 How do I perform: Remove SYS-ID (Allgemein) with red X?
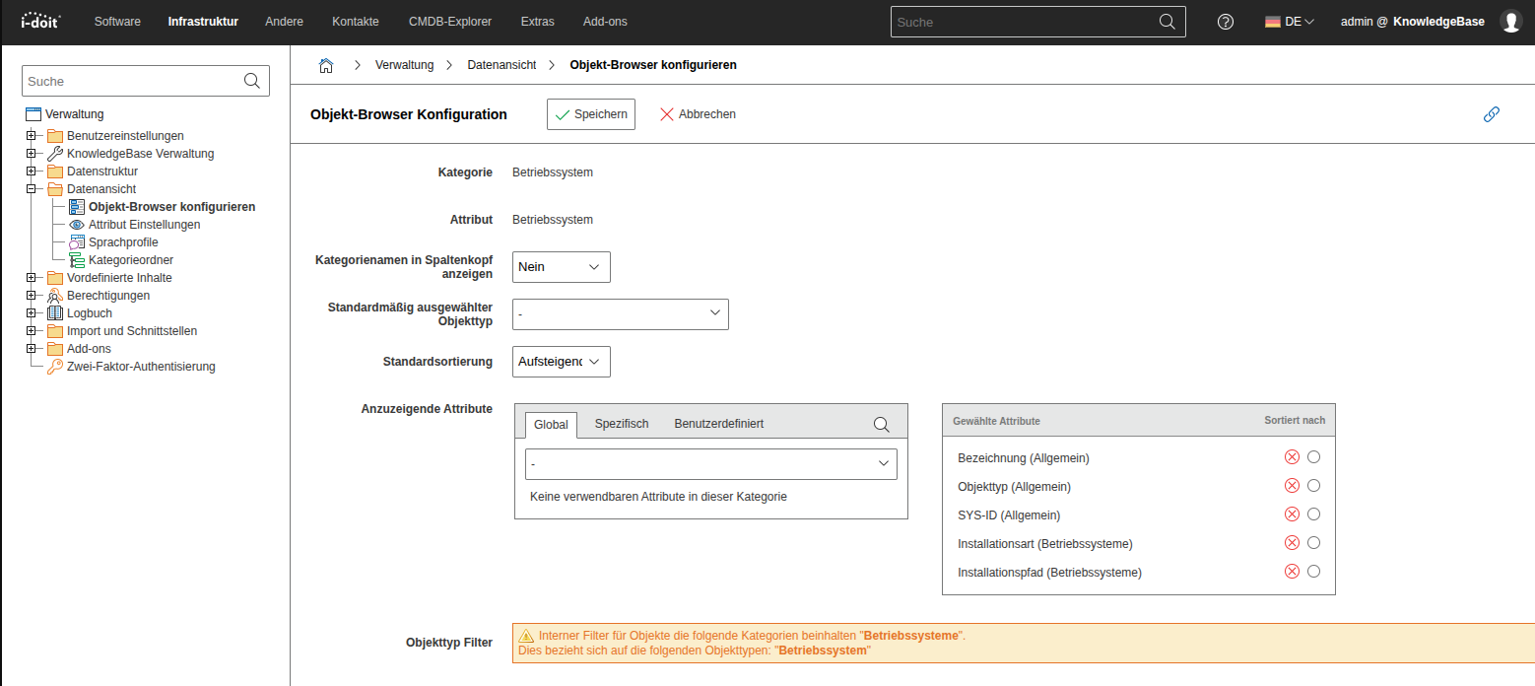click(x=1292, y=514)
